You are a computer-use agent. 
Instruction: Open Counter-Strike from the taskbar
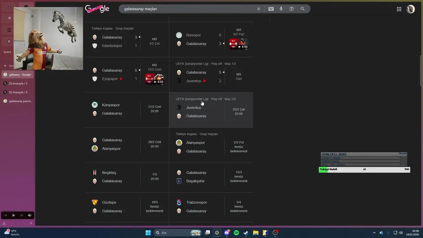pos(265,233)
